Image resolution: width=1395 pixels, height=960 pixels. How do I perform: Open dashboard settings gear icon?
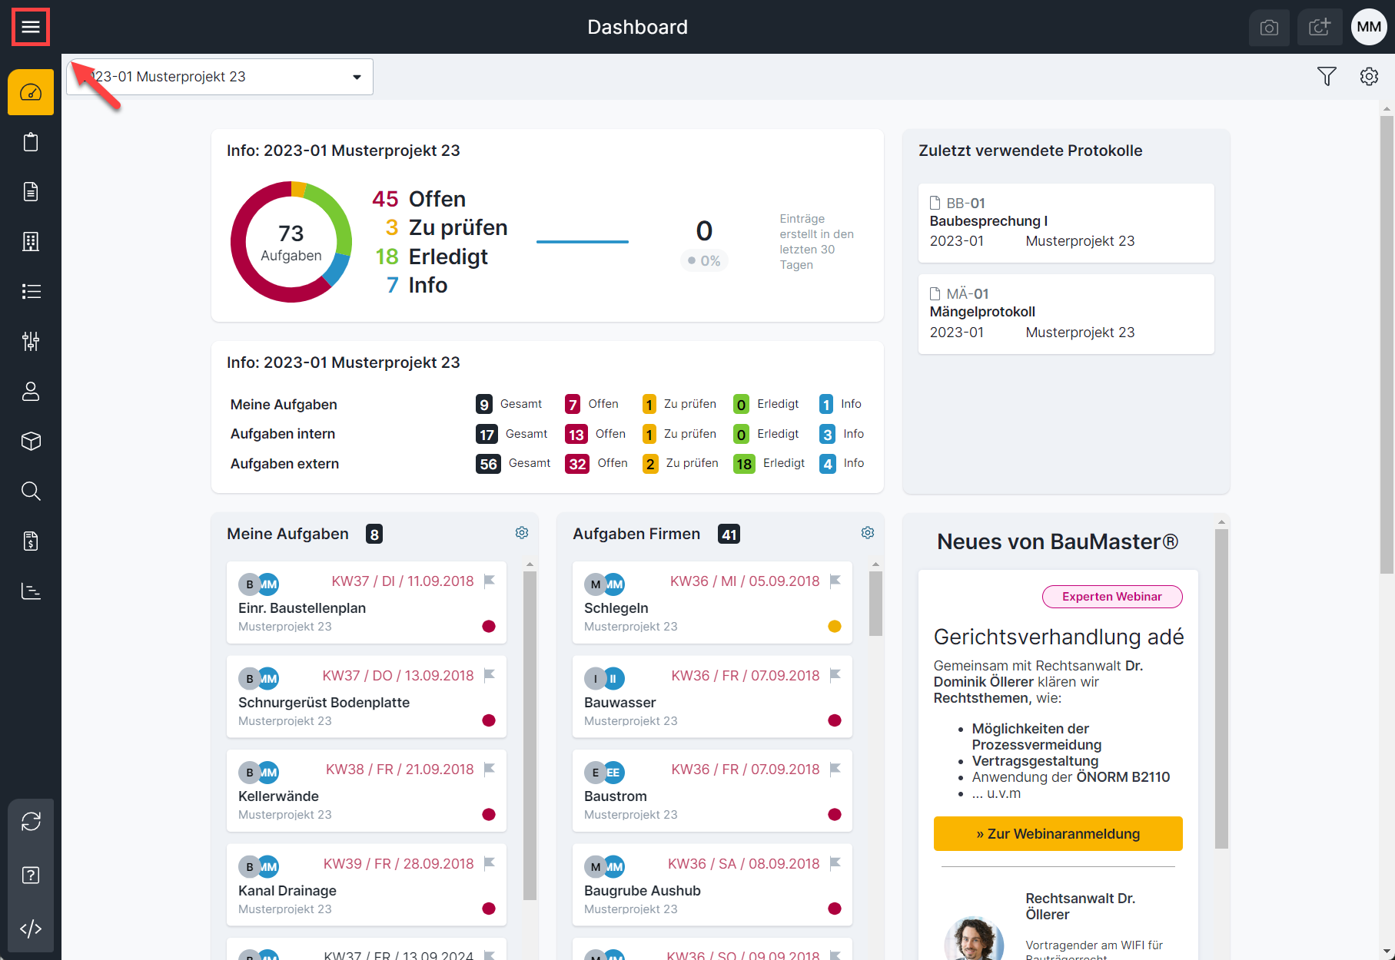click(x=1369, y=76)
